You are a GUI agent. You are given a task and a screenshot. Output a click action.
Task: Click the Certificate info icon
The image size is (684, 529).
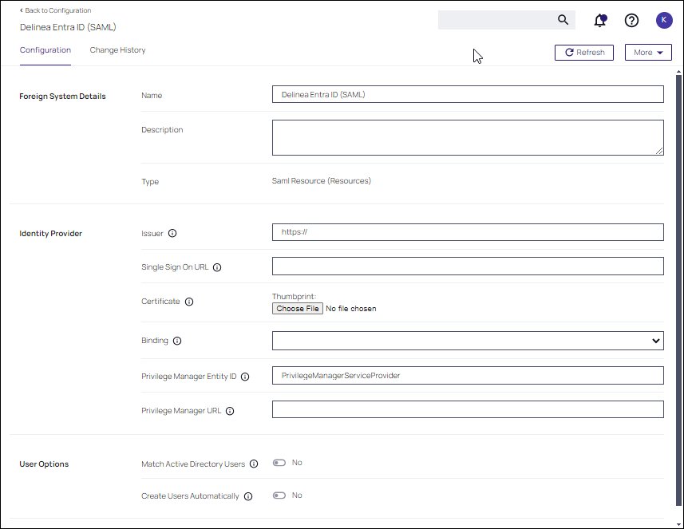pos(189,302)
